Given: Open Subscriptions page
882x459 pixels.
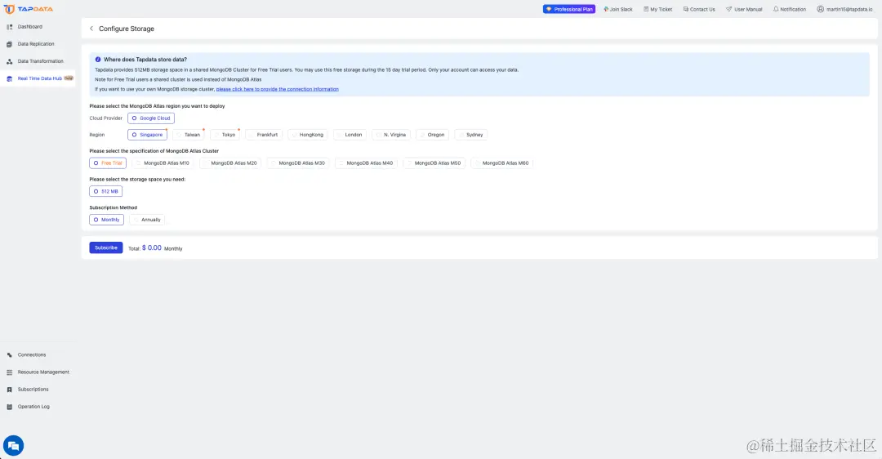Looking at the screenshot, I should (33, 390).
